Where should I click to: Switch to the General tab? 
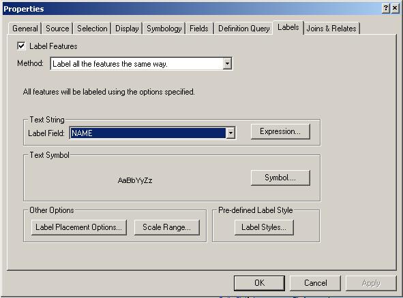pos(25,28)
